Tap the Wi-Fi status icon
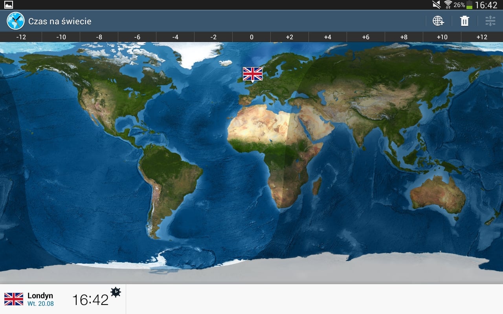The image size is (503, 314). (x=448, y=5)
